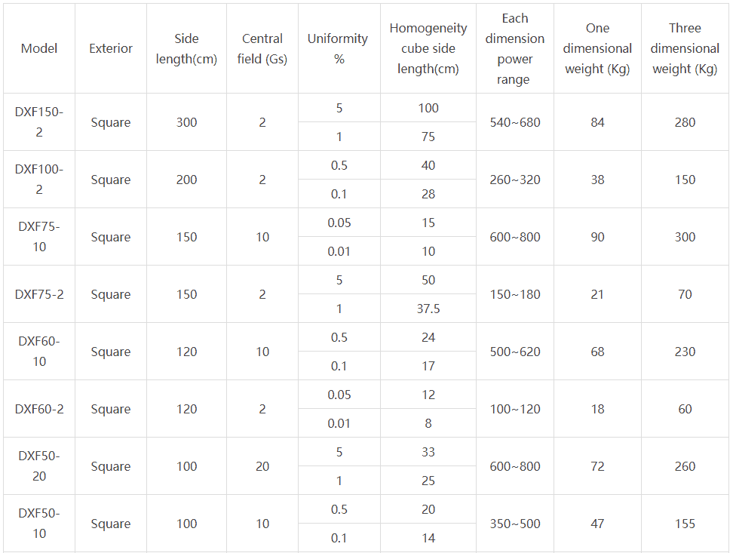733x553 pixels.
Task: Select the Exterior column header
Action: [x=111, y=48]
